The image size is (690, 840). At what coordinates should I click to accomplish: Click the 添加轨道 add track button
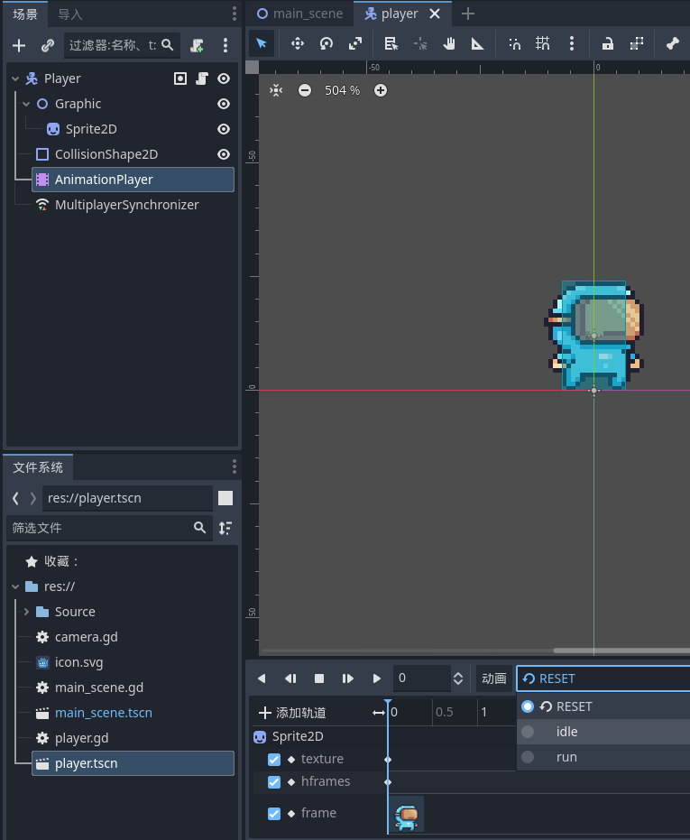click(x=292, y=713)
